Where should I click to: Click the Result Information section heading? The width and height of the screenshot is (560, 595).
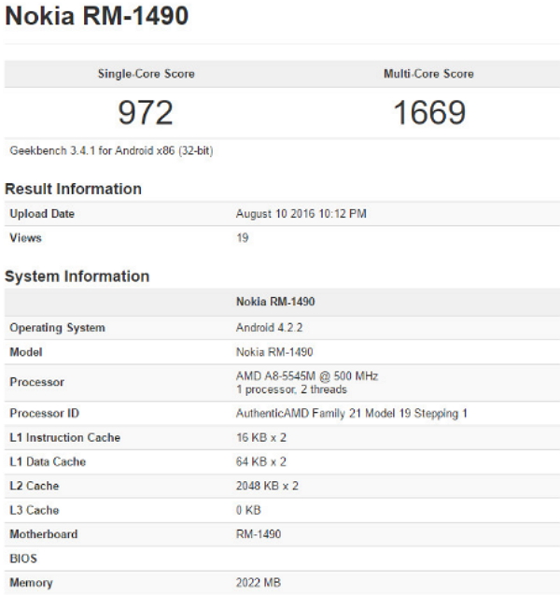[x=74, y=189]
